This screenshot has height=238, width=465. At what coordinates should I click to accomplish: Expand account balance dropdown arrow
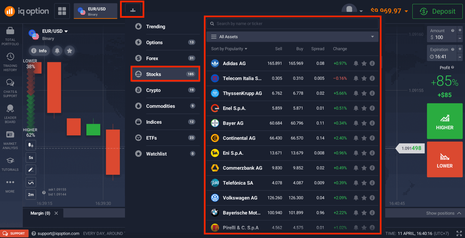(x=406, y=11)
